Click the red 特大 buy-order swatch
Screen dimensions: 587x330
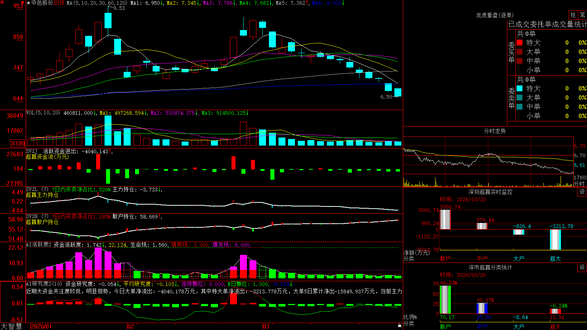[x=519, y=43]
